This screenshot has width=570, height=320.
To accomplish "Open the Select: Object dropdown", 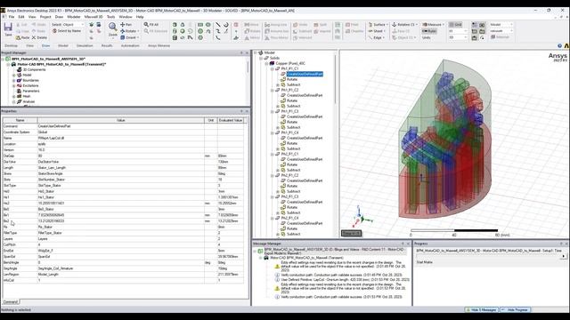I will point(68,24).
